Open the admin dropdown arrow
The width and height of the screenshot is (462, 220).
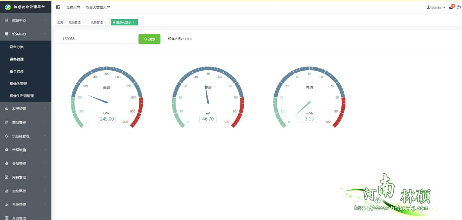pos(444,8)
